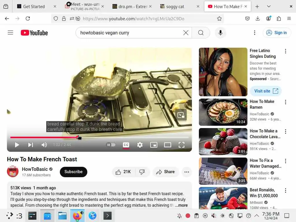This screenshot has width=296, height=222.
Task: Toggle notifications bell in system tray
Action: pos(179,216)
